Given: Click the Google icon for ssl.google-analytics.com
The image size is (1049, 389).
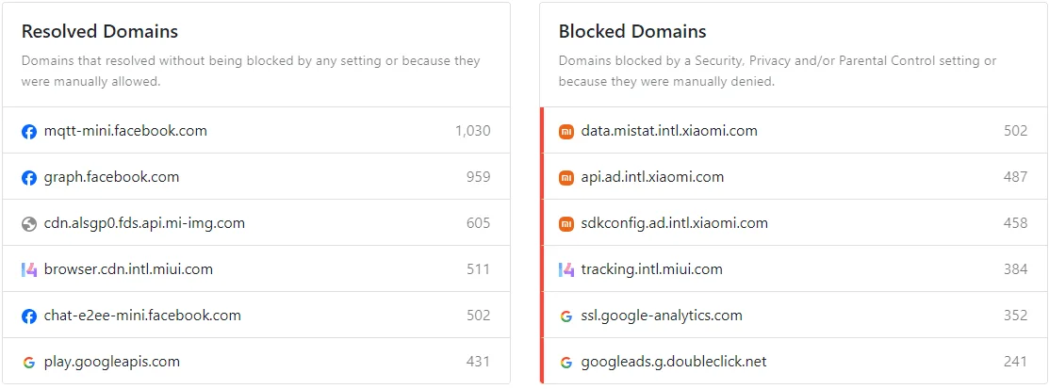Looking at the screenshot, I should tap(566, 316).
